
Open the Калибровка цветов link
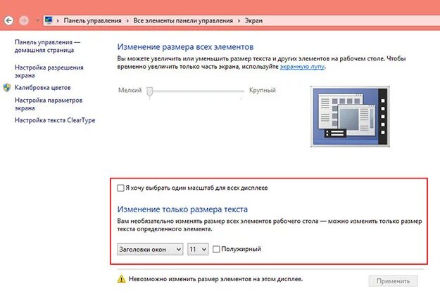(43, 88)
